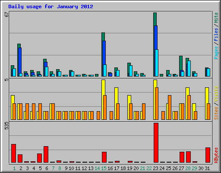This screenshot has width=221, height=173.
Task: Select day 5 label on the x-axis
Action: (x=40, y=168)
